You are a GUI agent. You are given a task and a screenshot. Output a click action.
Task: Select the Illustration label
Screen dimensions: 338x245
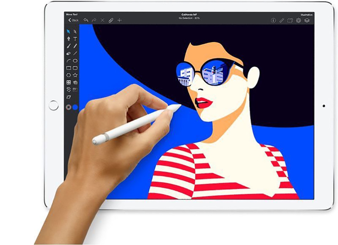coord(307,15)
